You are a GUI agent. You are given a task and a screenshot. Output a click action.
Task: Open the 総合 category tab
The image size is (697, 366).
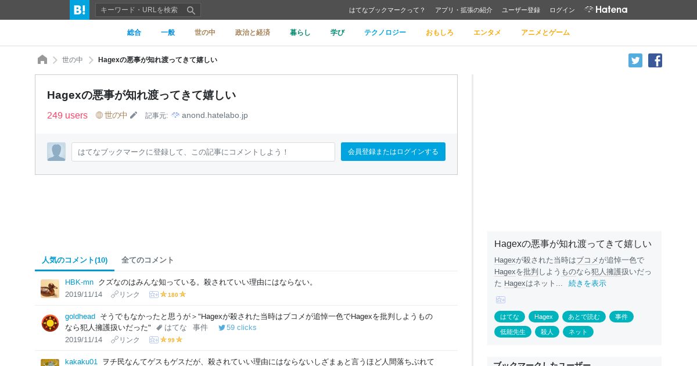pyautogui.click(x=134, y=33)
